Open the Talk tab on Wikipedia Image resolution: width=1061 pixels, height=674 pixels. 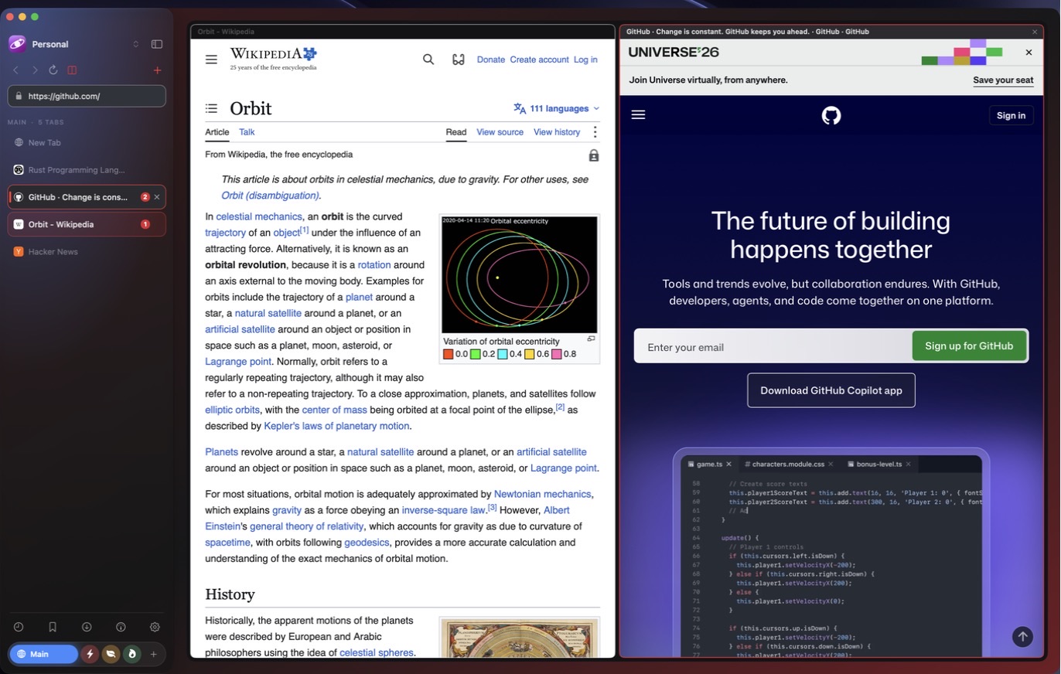coord(247,132)
